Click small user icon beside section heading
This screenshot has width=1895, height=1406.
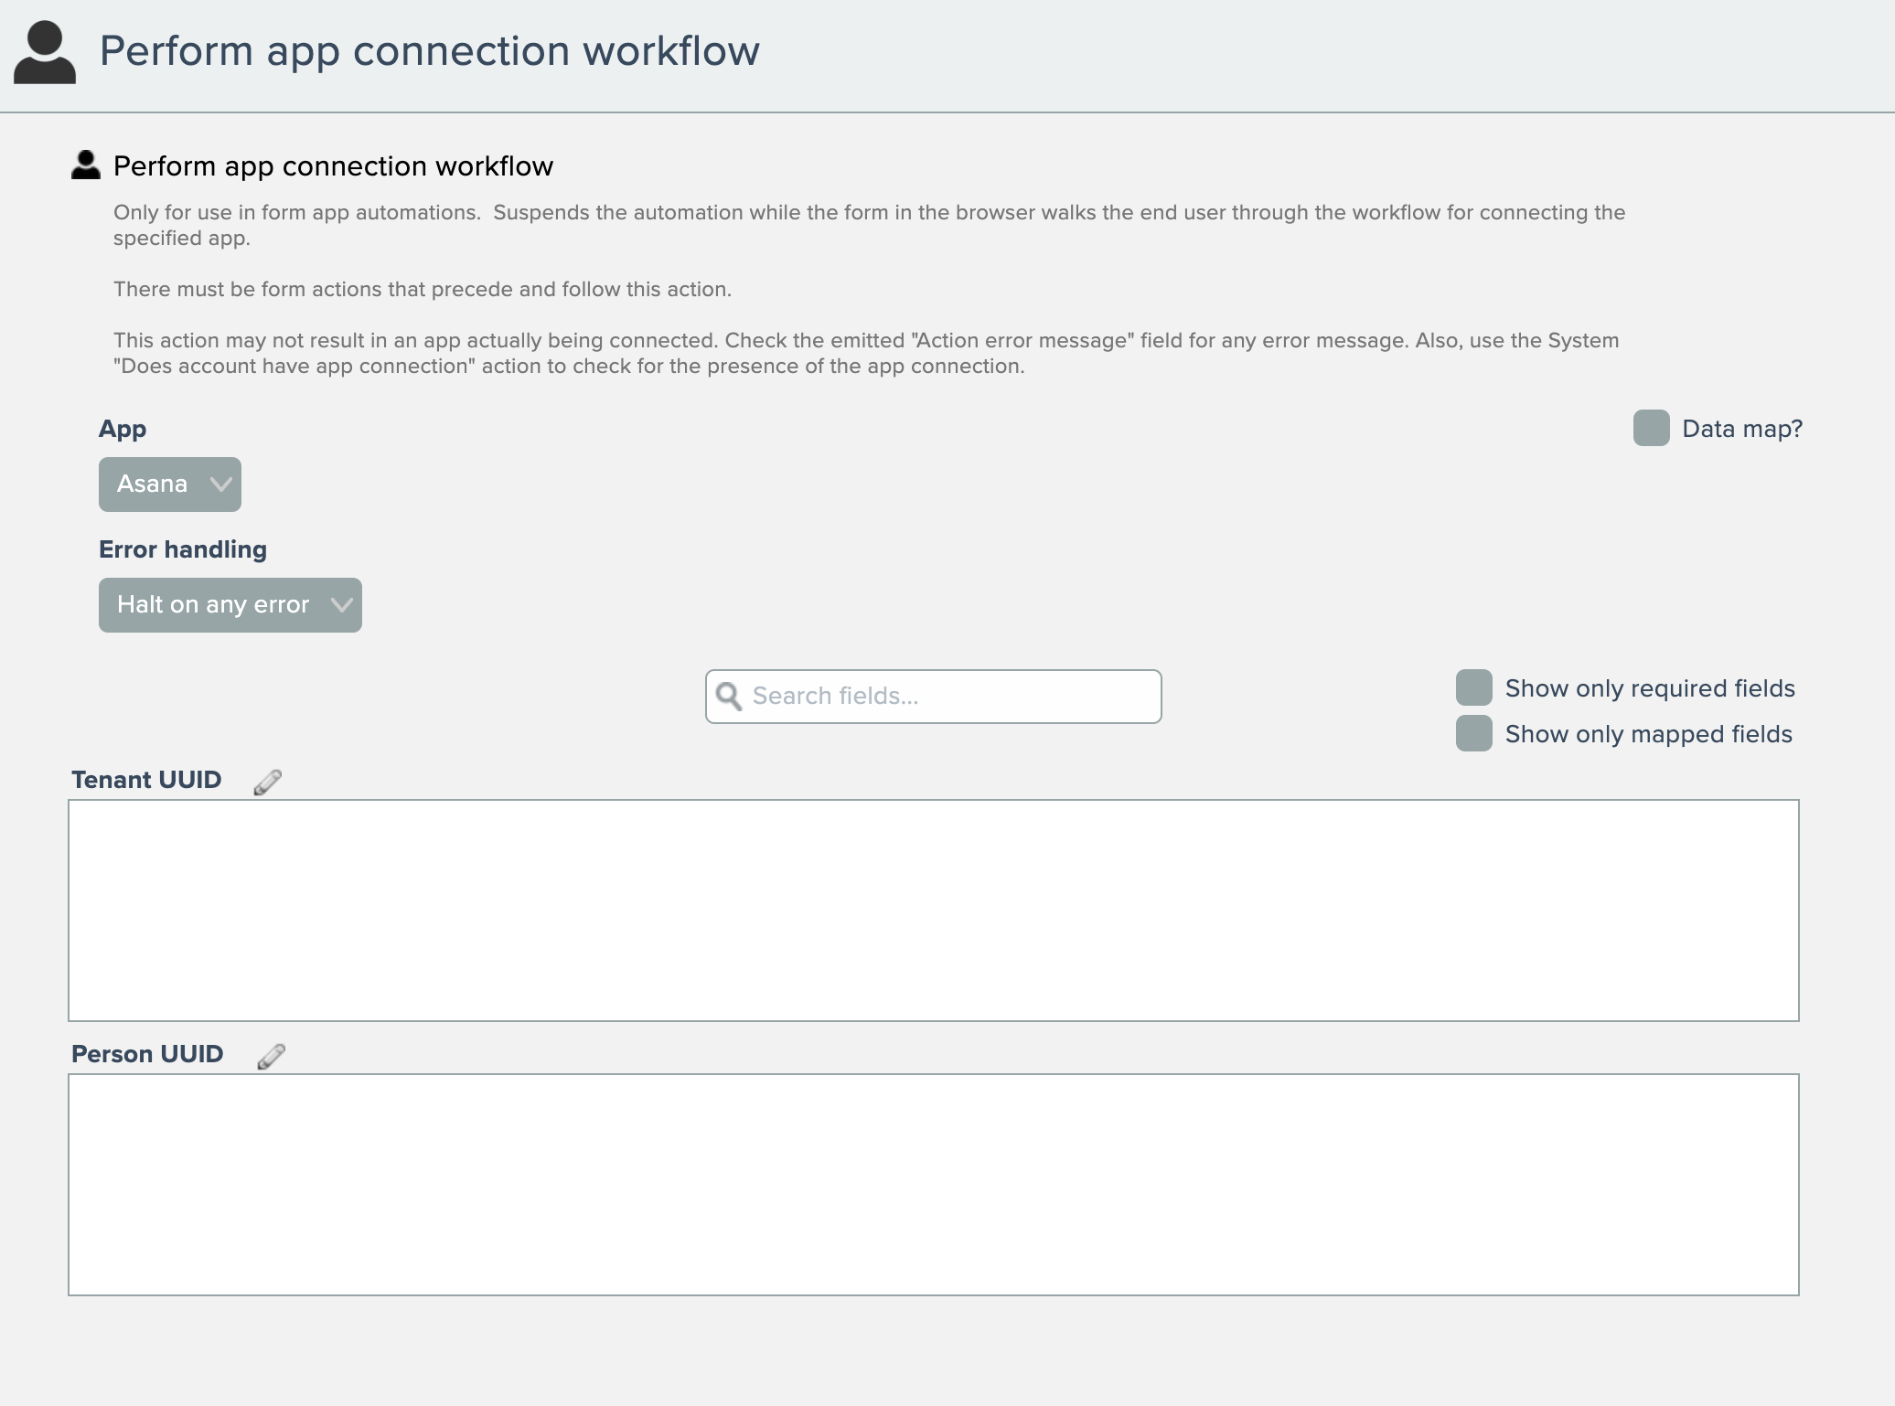86,165
